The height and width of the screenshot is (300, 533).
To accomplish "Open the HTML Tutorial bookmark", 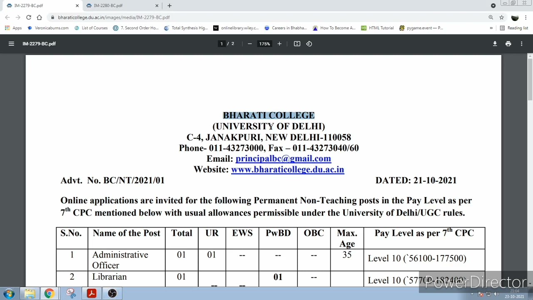I will (x=377, y=28).
